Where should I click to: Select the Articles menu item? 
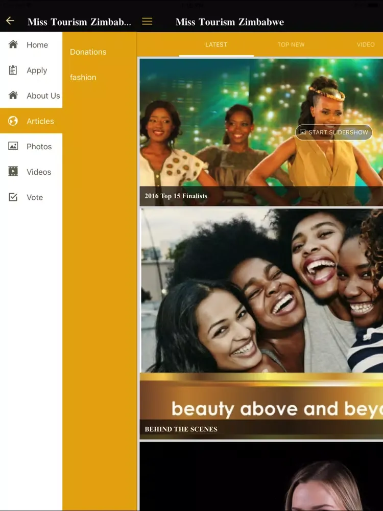point(31,121)
